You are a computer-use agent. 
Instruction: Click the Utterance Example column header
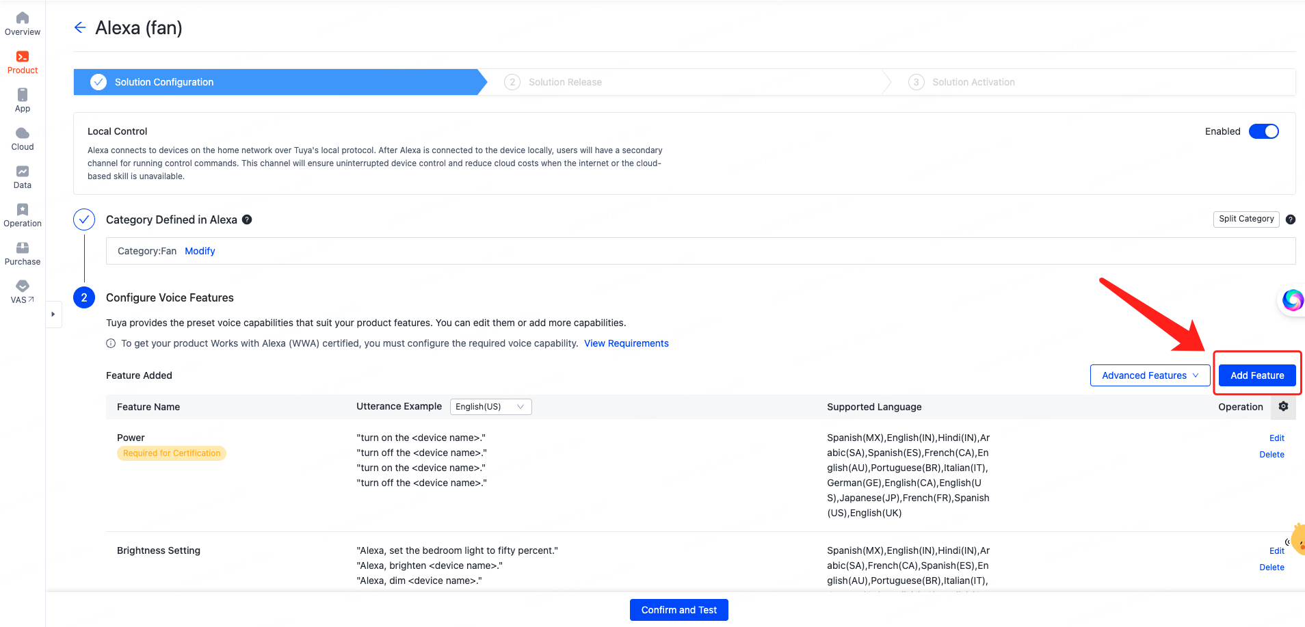(399, 406)
